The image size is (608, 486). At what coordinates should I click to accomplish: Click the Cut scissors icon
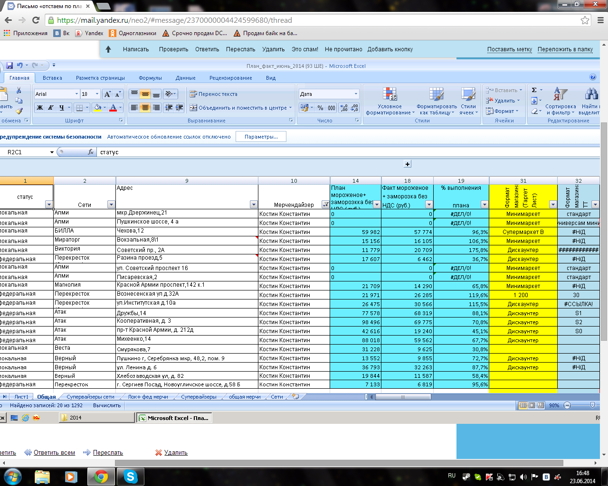(19, 91)
